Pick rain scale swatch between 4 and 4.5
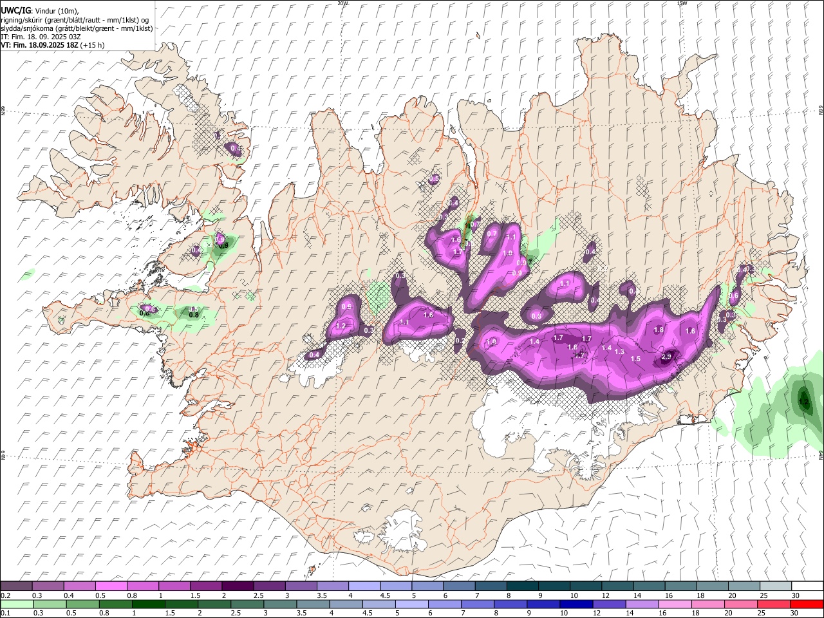The height and width of the screenshot is (618, 824). pyautogui.click(x=346, y=604)
